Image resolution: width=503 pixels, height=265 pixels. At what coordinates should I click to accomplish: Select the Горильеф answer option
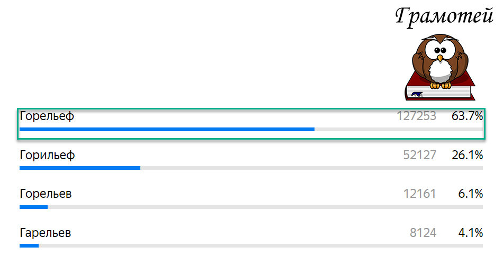(47, 155)
